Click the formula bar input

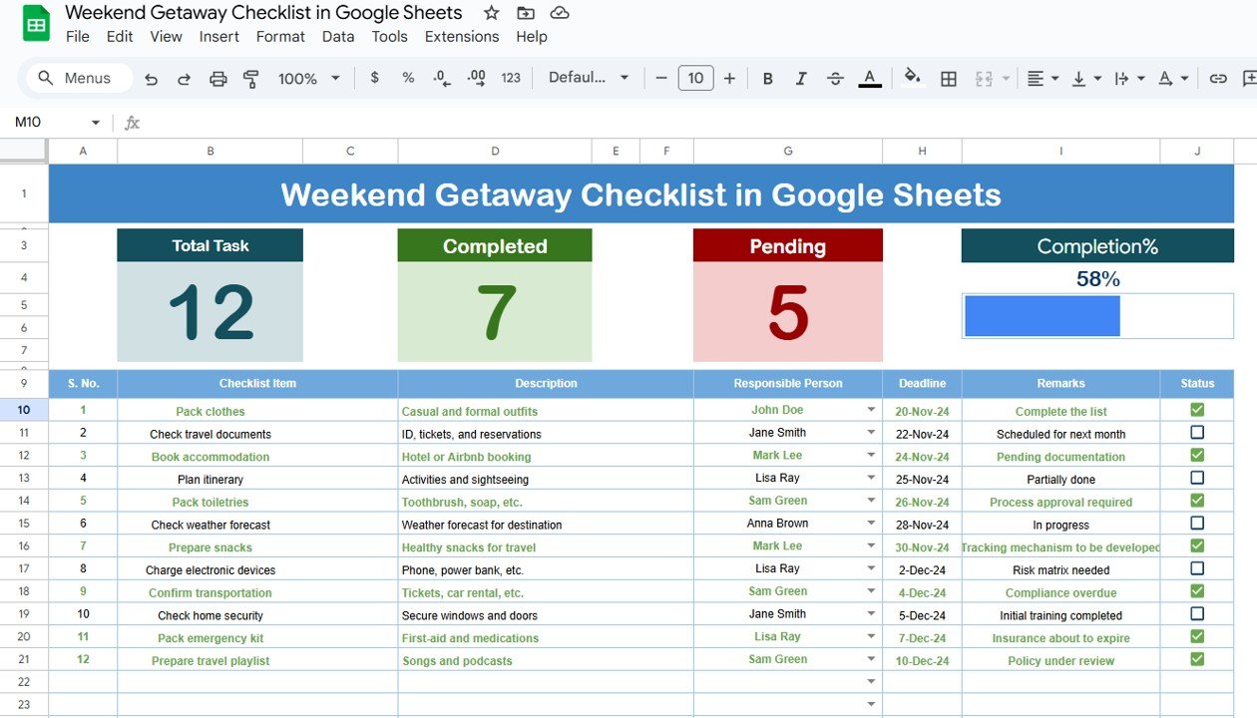(x=698, y=123)
